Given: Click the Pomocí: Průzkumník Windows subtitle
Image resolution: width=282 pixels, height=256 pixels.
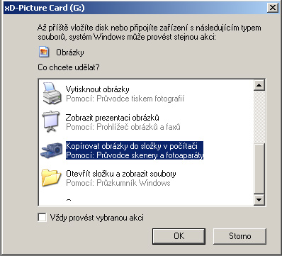Looking at the screenshot, I should click(x=118, y=183).
